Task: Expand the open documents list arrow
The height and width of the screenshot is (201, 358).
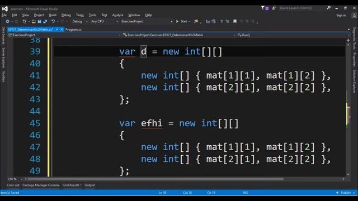Action: (348, 30)
